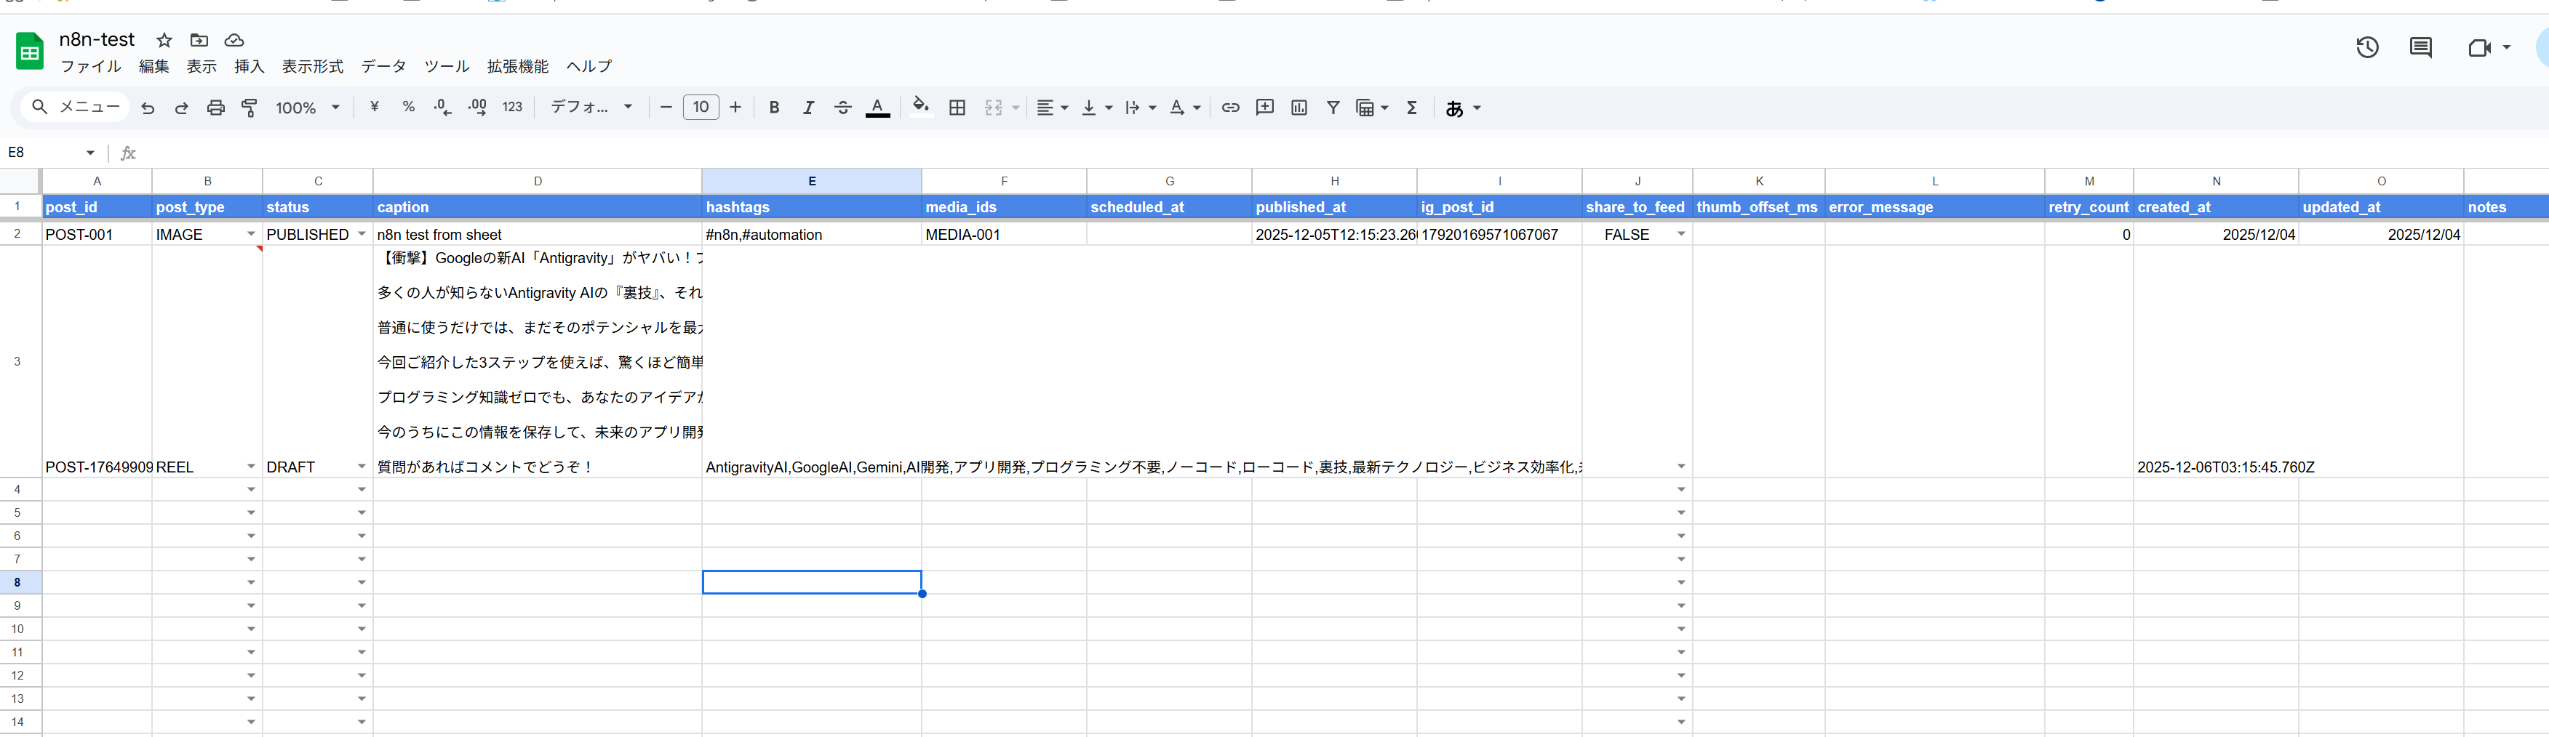This screenshot has height=737, width=2549.
Task: Toggle strikethrough formatting
Action: 843,108
